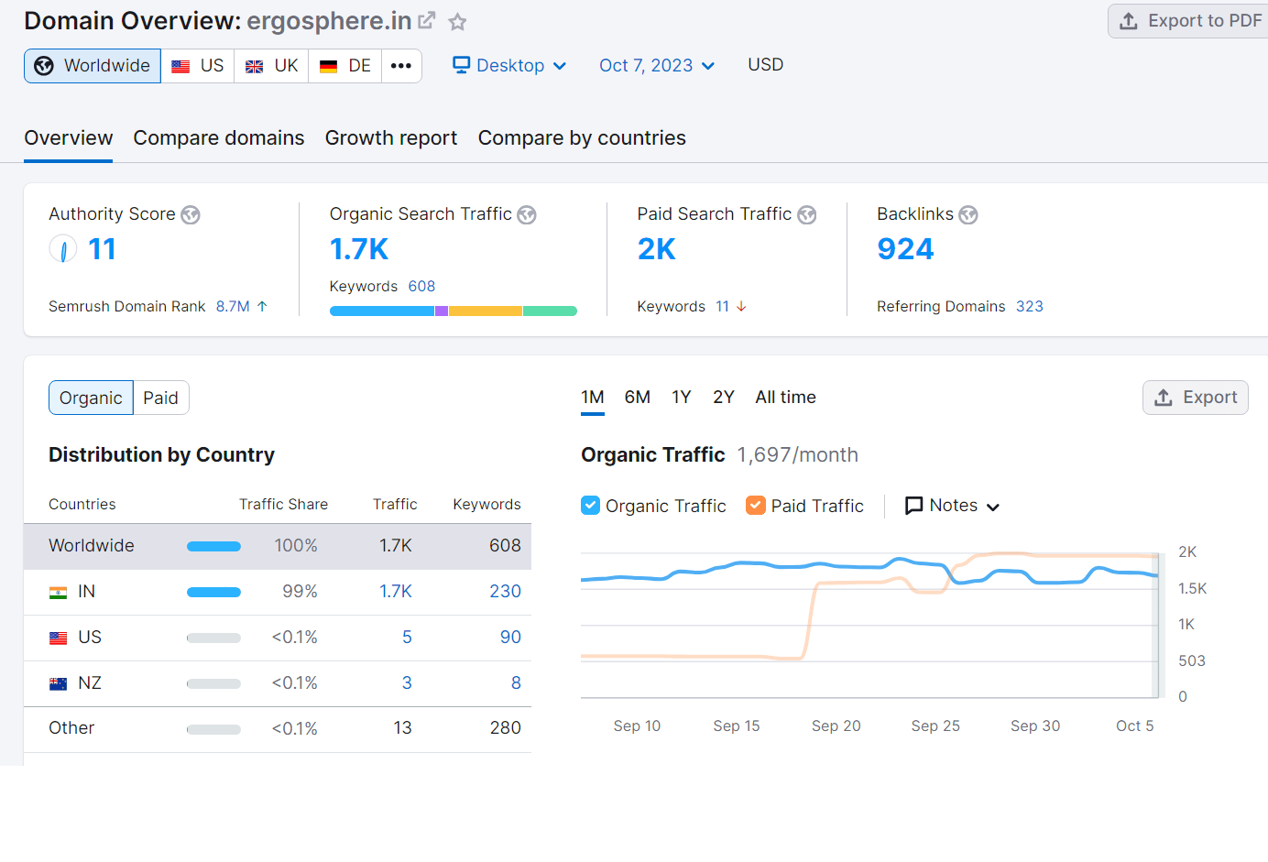Star the domain as favorite

(457, 21)
